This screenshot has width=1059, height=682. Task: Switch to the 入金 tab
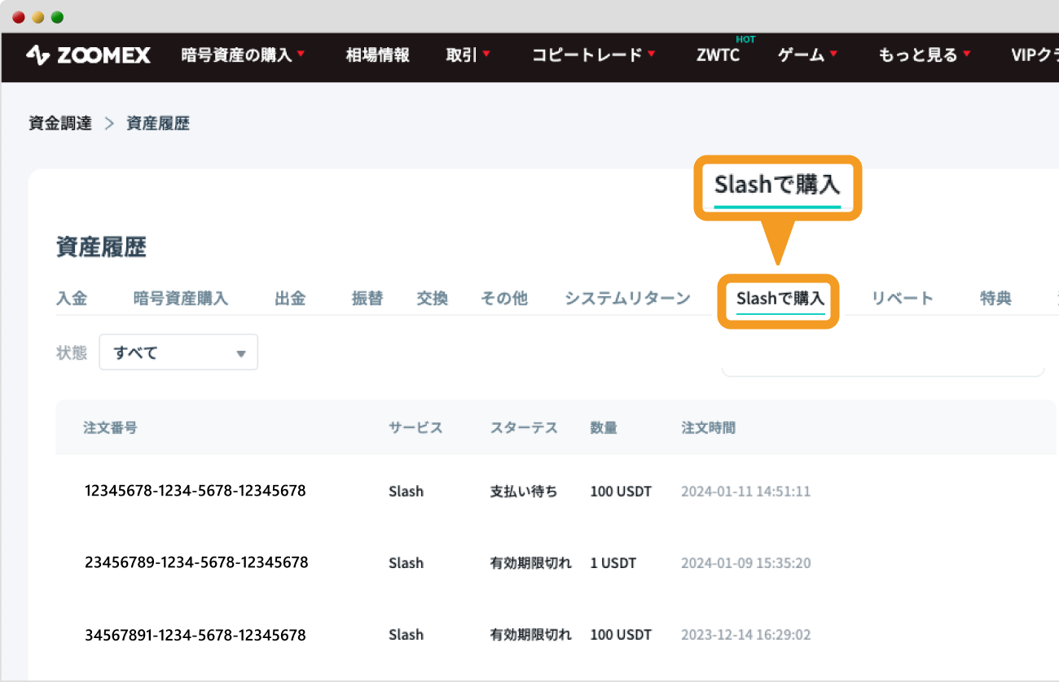(x=72, y=299)
